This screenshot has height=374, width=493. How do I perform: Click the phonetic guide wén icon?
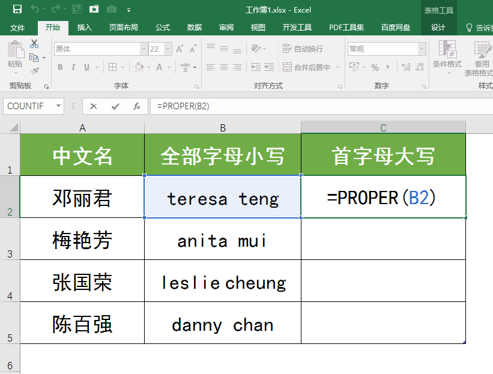(x=185, y=67)
